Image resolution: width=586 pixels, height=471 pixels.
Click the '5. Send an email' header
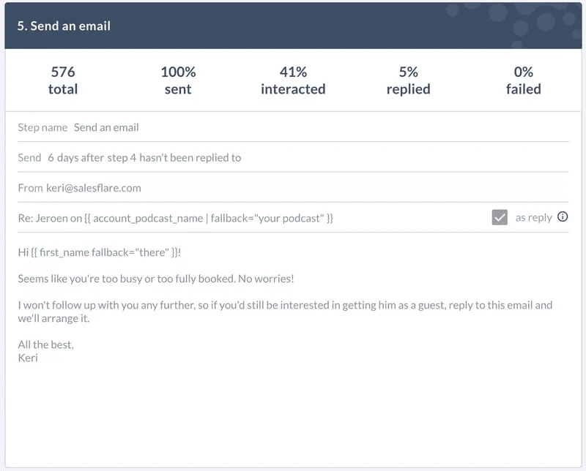[x=293, y=26]
